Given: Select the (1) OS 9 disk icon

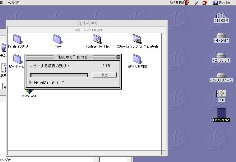Looking at the screenshot, I should (x=221, y=16).
